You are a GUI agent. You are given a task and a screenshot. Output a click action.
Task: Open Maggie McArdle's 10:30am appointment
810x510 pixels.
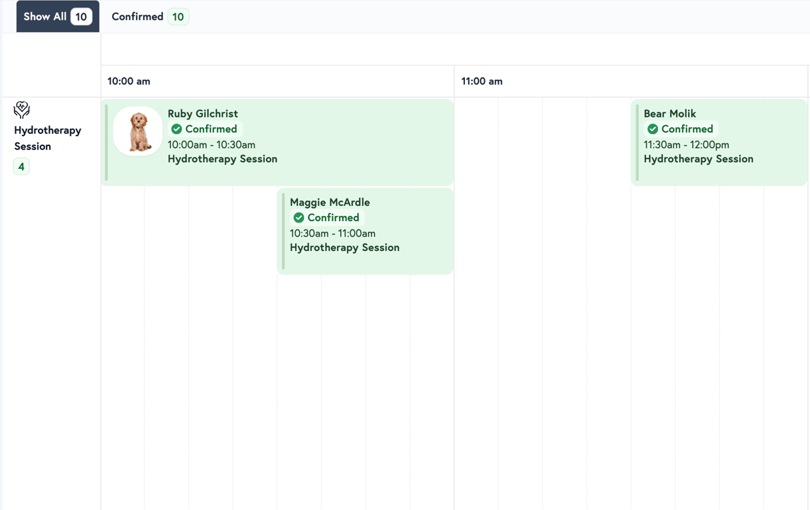[x=366, y=231]
